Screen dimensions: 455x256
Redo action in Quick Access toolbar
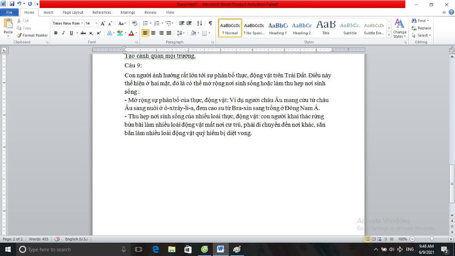[x=30, y=4]
